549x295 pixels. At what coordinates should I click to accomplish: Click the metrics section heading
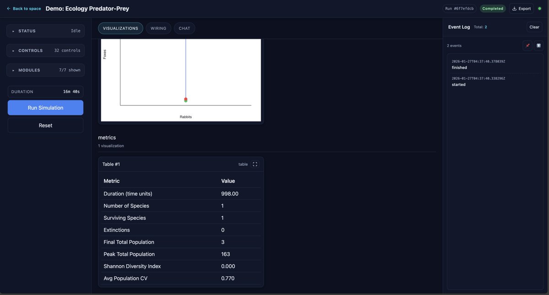pos(107,137)
